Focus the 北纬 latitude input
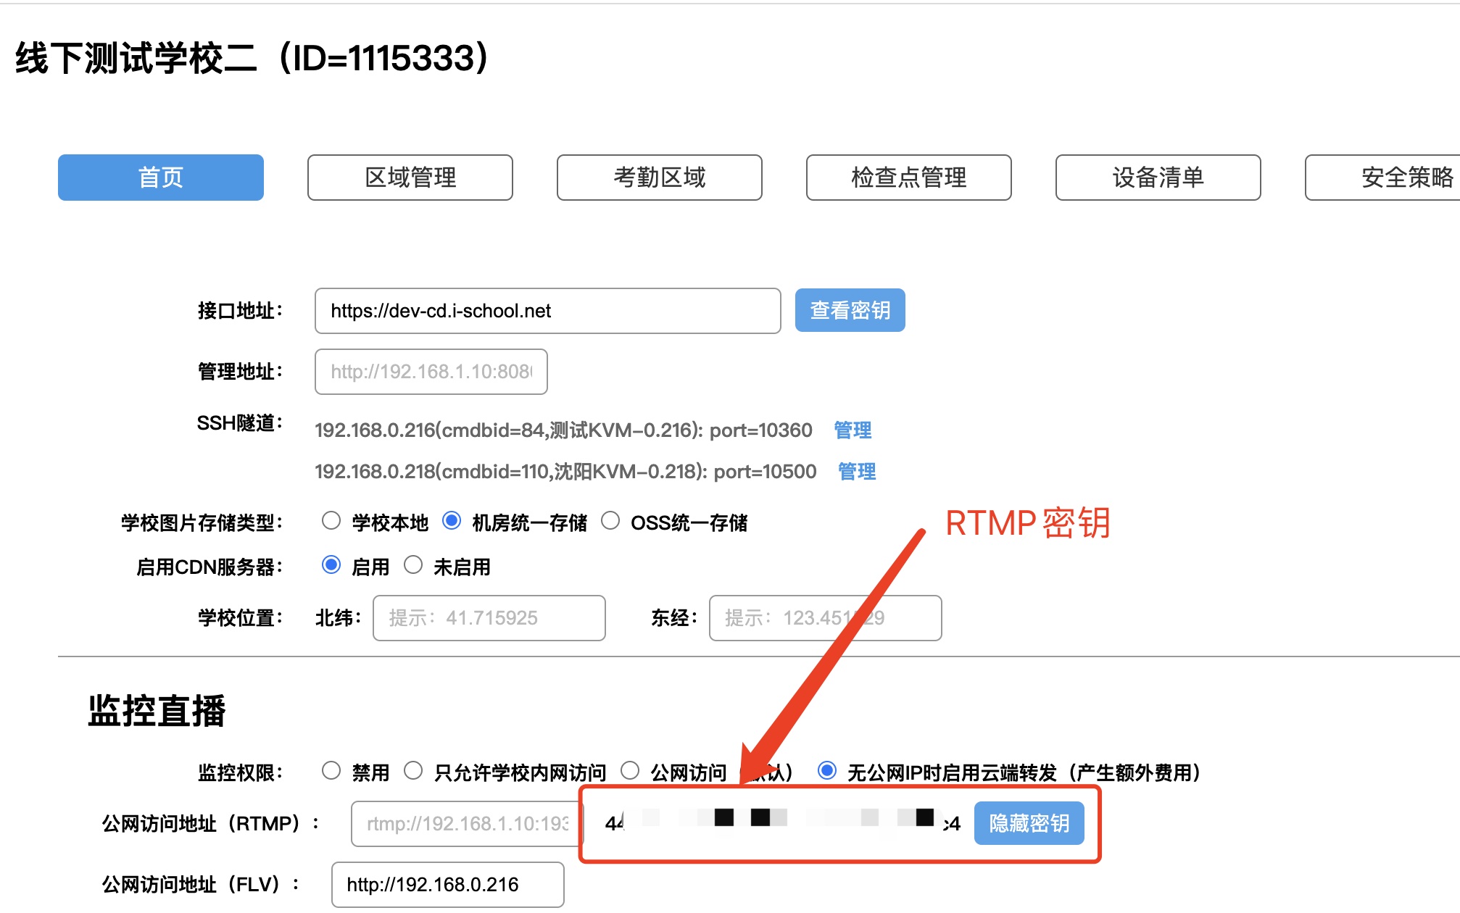1460x913 pixels. 489,618
